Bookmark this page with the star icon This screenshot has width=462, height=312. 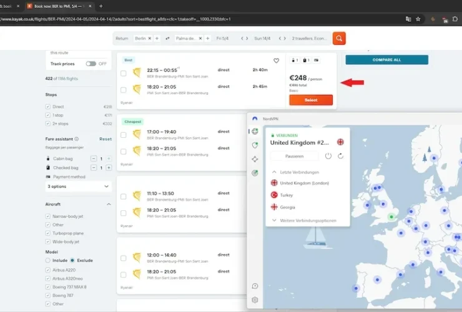[418, 19]
